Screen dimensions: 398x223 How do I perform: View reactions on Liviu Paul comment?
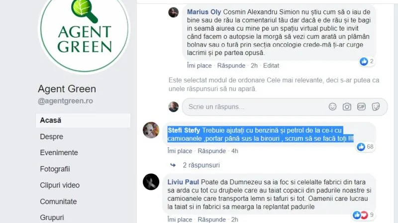363,215
